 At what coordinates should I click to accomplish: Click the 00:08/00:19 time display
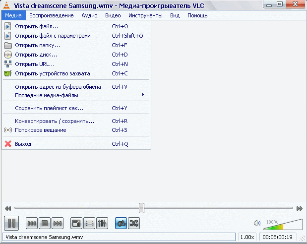[277, 237]
